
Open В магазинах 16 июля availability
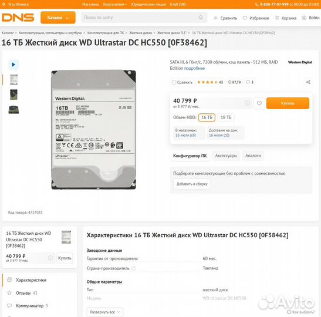189,133
